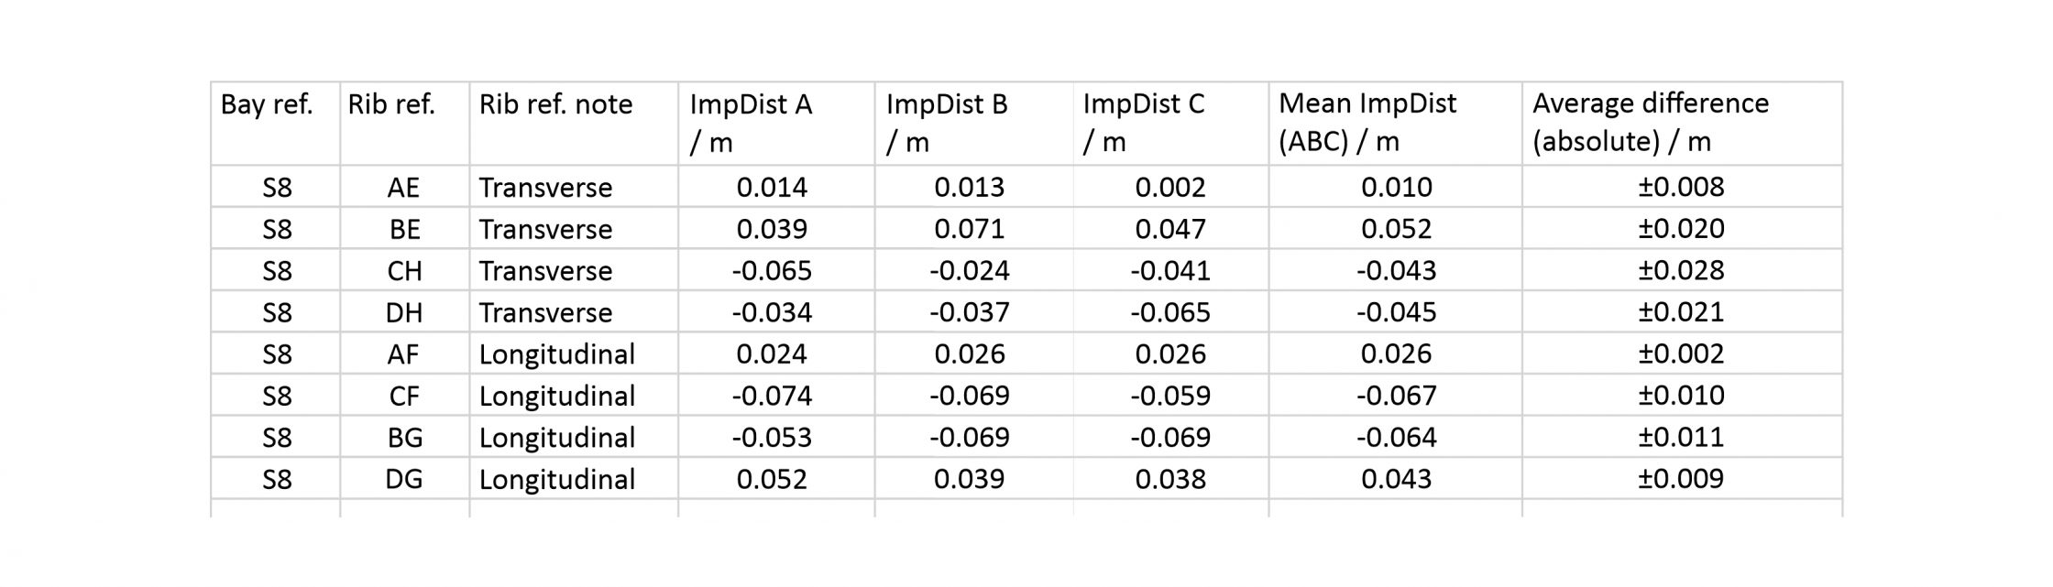
Task: Select the 'Bay ref.' header cell
Action: click(x=275, y=124)
